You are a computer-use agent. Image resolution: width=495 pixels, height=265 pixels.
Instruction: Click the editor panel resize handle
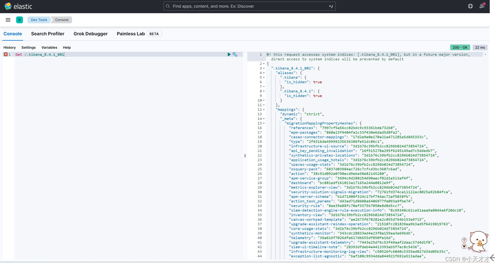click(245, 156)
